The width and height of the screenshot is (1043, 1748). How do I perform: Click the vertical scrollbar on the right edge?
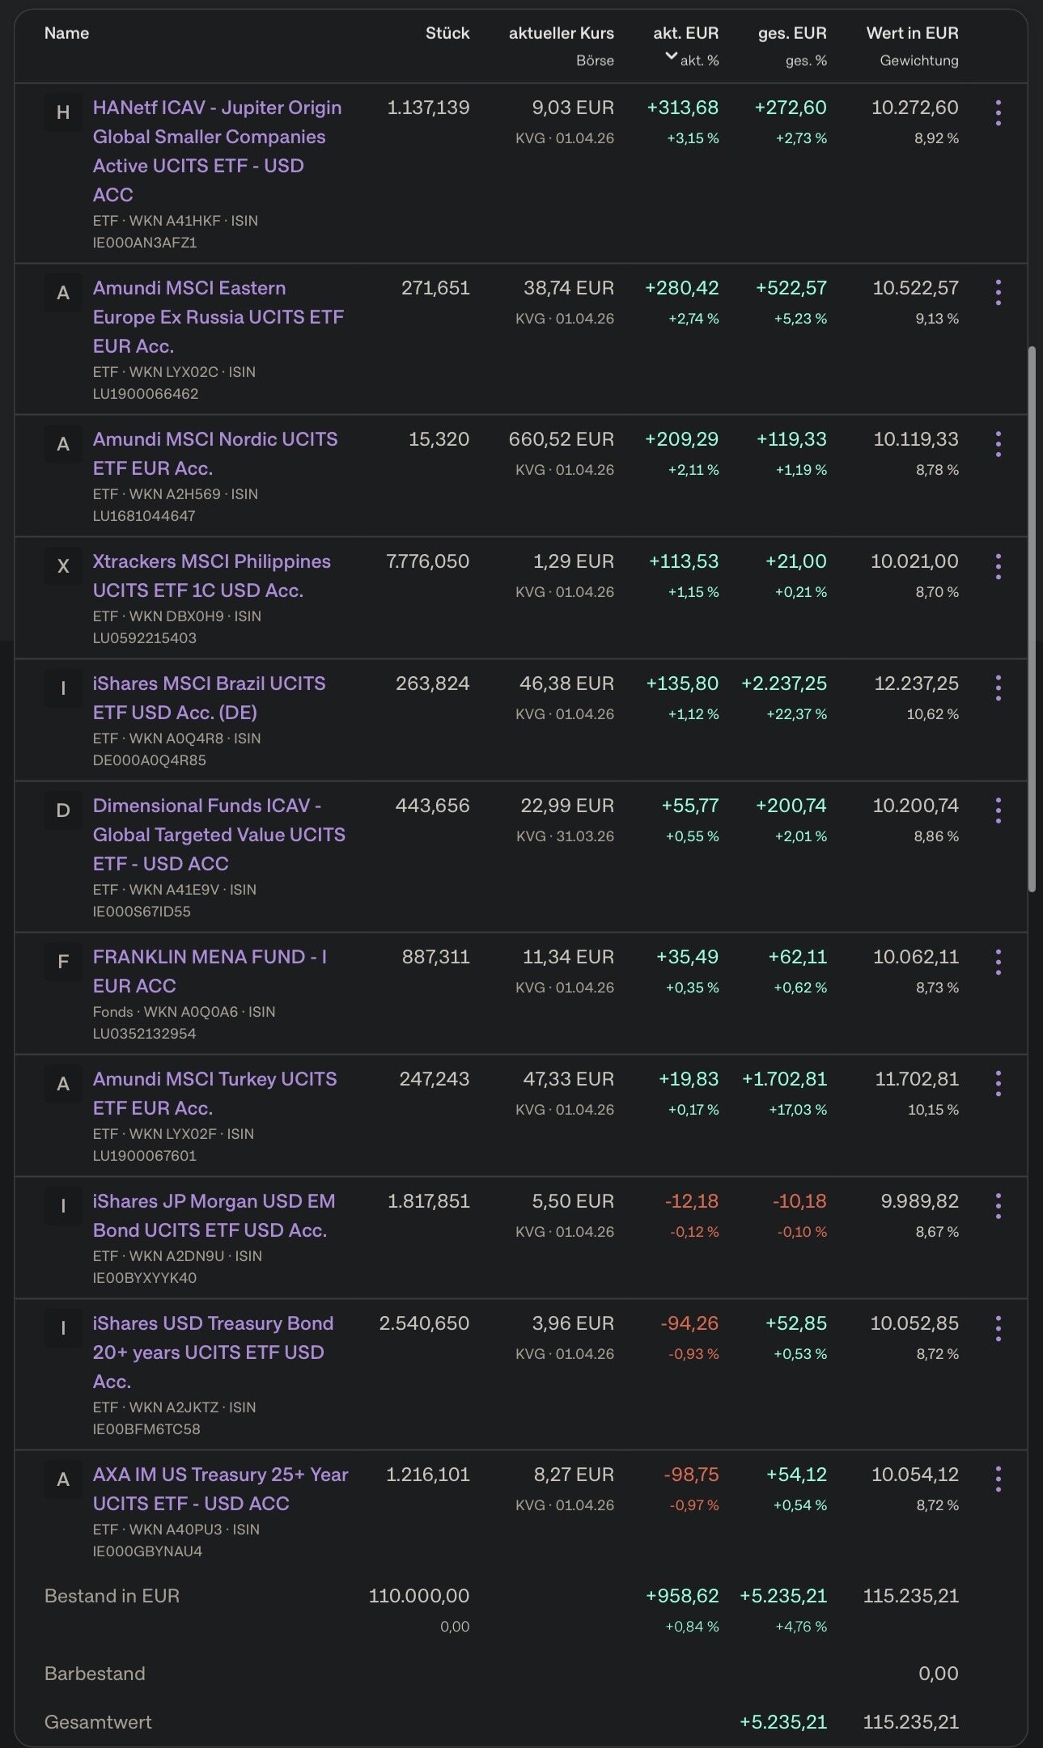[1032, 619]
